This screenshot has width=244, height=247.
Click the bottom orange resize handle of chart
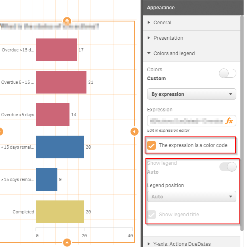[67, 243]
